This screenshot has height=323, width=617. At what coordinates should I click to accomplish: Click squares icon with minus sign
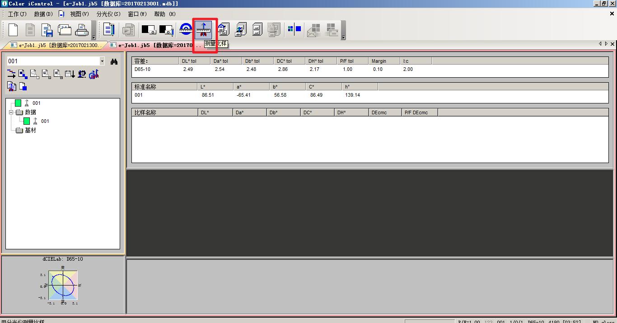click(x=58, y=74)
